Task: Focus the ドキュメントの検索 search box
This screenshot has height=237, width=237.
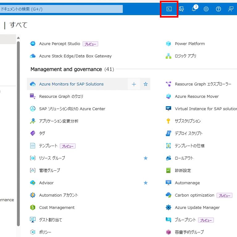Action: click(x=61, y=9)
